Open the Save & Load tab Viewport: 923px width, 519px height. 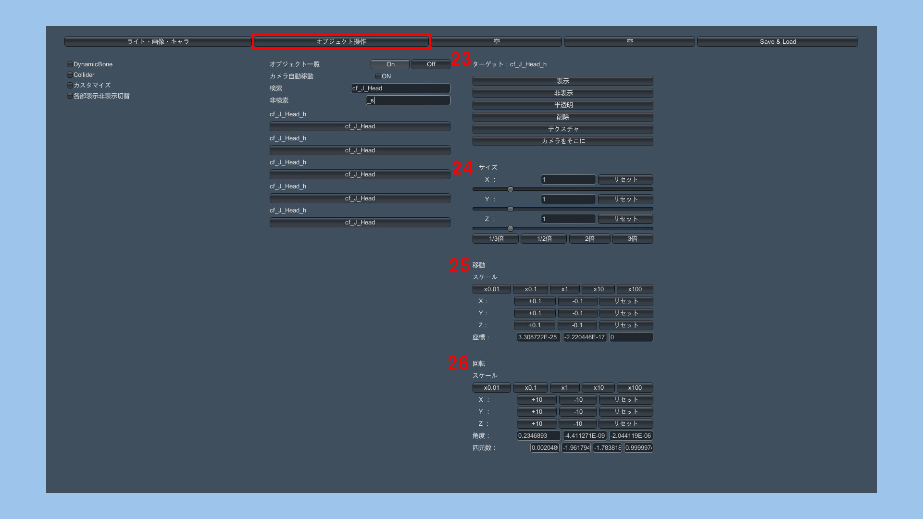[777, 42]
